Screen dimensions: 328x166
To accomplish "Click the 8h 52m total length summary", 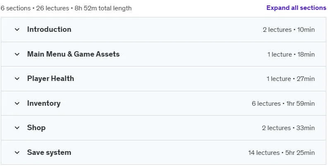I will point(103,8).
